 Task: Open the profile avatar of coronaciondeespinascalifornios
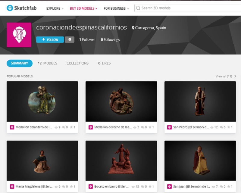[19, 35]
